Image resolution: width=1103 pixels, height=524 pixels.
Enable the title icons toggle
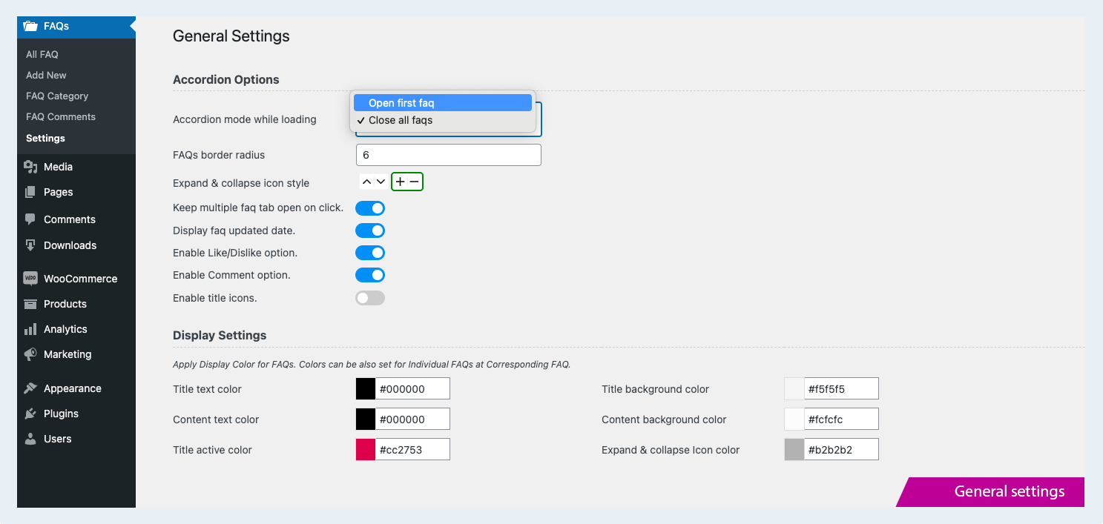[370, 298]
